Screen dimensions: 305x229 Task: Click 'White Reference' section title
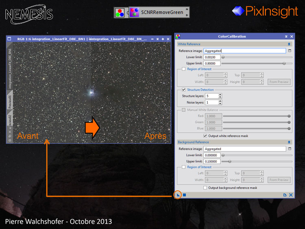tap(189, 44)
